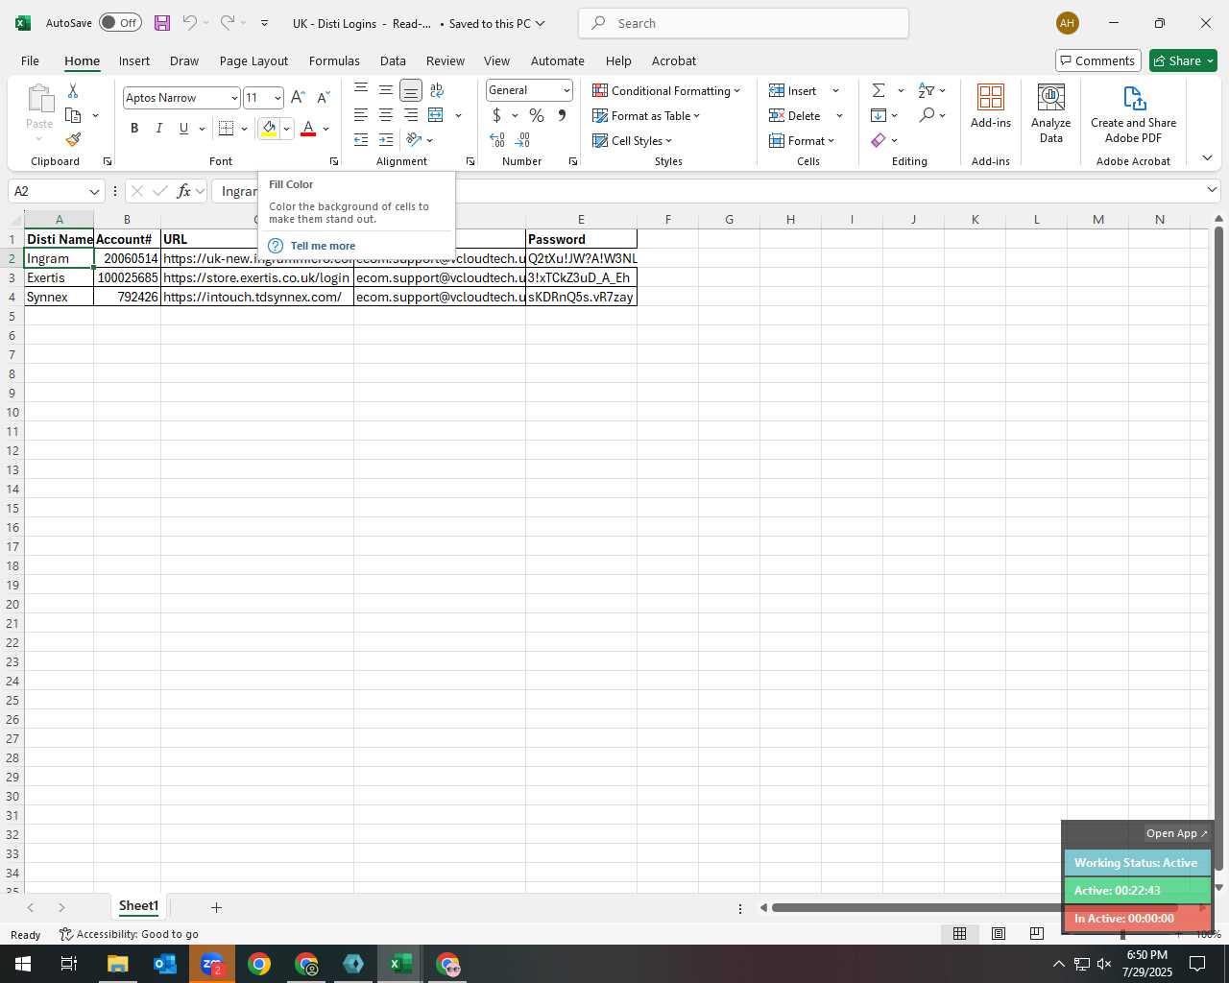Collapse the ribbon with the chevron
The width and height of the screenshot is (1229, 983).
click(1207, 157)
